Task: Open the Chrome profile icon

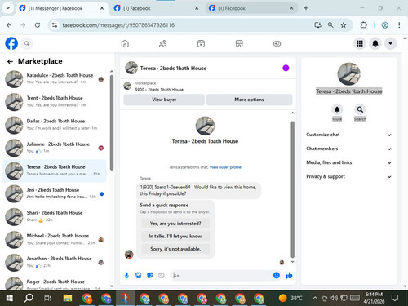Action: click(x=384, y=25)
